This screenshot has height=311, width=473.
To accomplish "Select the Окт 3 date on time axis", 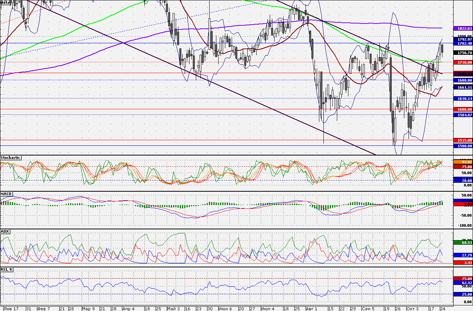I will point(412,309).
